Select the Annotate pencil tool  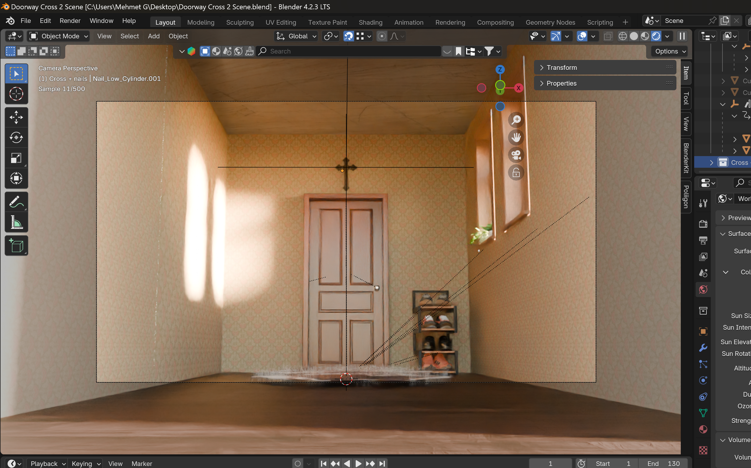(x=16, y=202)
